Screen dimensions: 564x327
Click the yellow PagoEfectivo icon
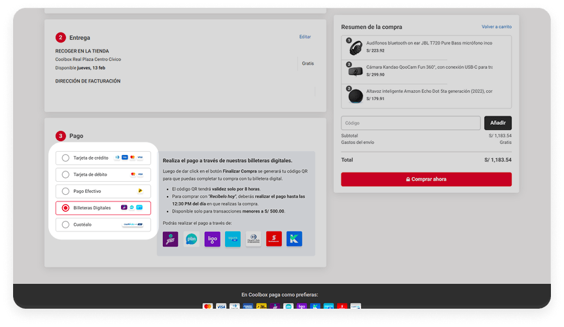tap(140, 191)
